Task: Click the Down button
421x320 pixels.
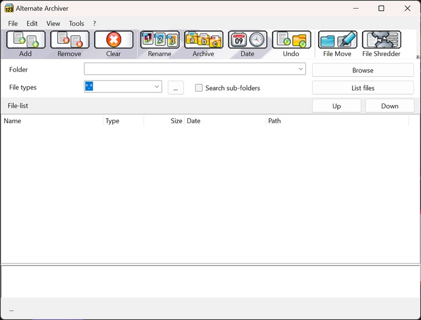Action: pos(390,106)
